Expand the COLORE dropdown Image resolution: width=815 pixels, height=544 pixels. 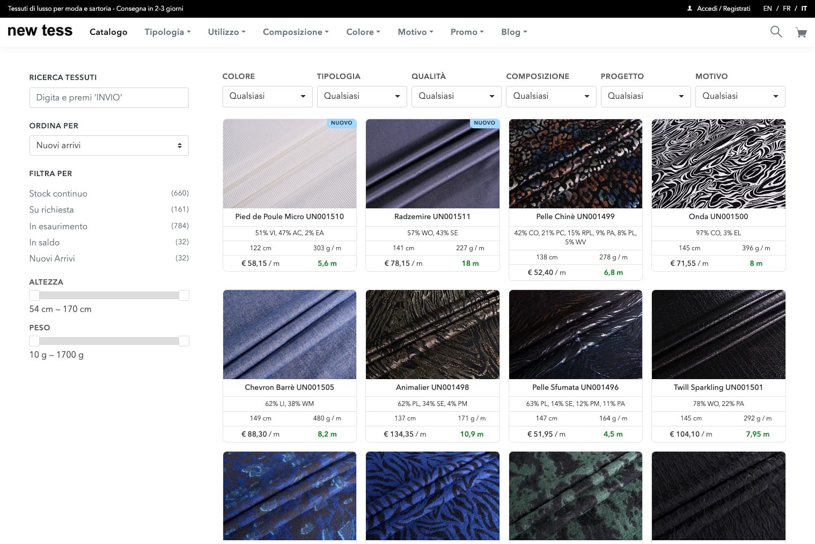point(267,96)
